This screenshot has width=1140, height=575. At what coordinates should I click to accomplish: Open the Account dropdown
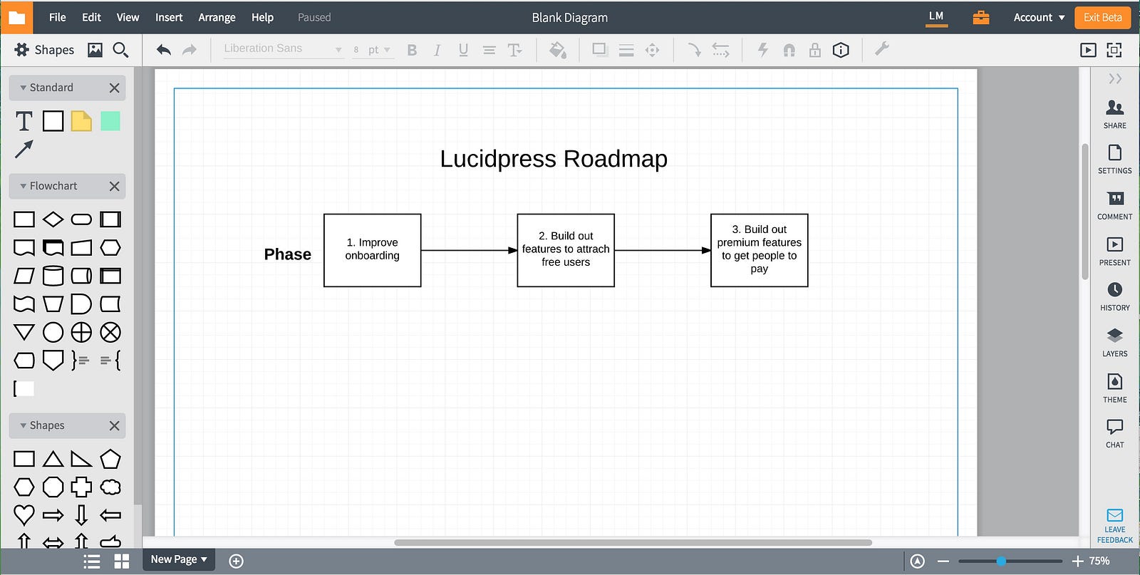[1039, 17]
